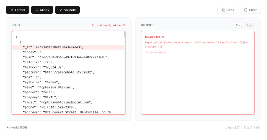
Task: Click the "phone": "+1 (810) 592-2370" line
Action: [x=49, y=107]
